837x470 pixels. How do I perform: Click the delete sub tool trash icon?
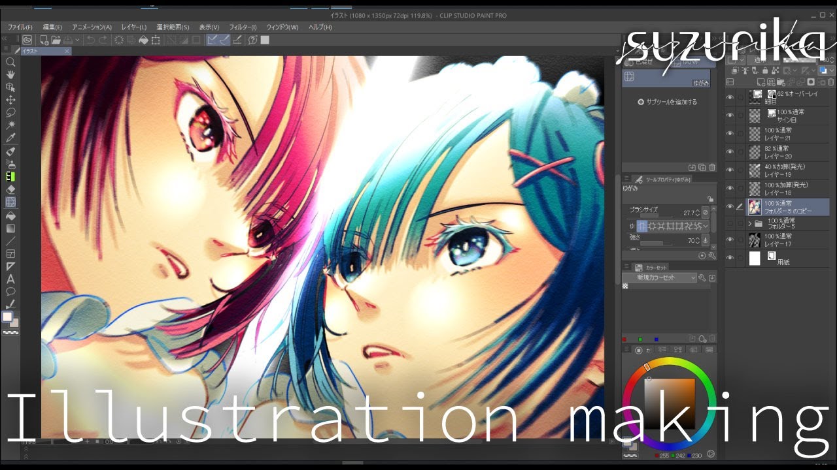(712, 168)
